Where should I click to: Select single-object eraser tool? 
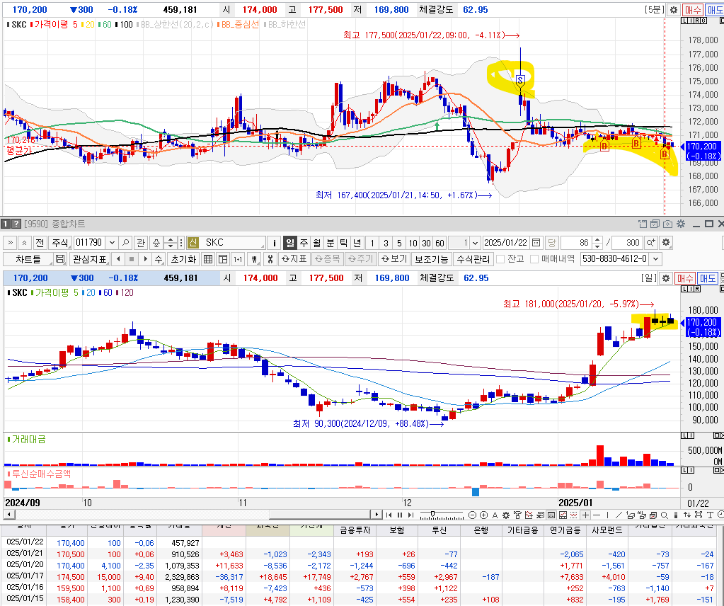click(x=630, y=515)
